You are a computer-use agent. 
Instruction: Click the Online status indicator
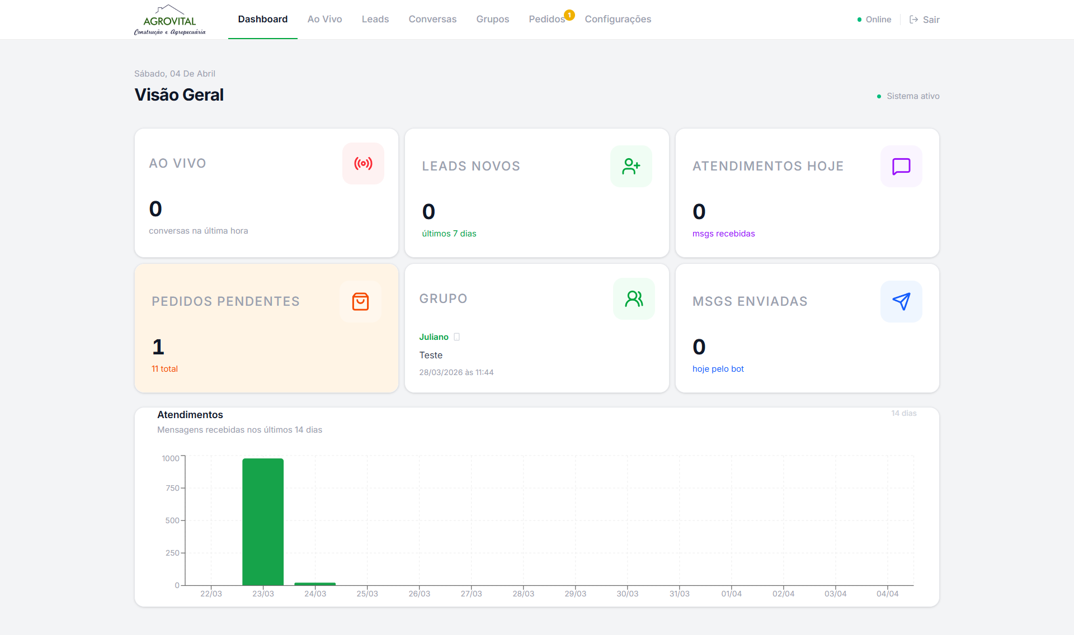click(874, 20)
